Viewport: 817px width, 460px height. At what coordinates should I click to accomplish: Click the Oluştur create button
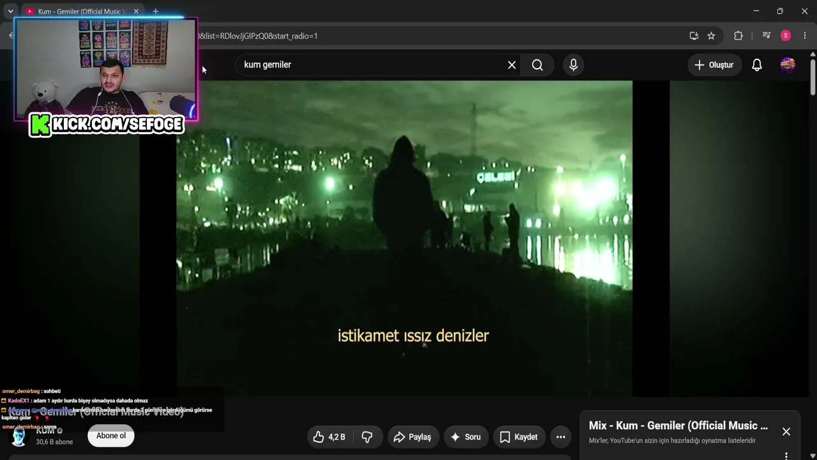pyautogui.click(x=714, y=65)
